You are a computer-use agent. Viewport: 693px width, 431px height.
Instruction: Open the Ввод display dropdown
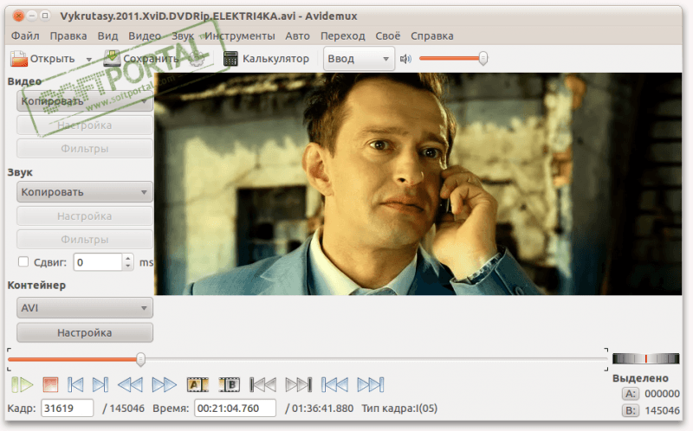[x=359, y=59]
